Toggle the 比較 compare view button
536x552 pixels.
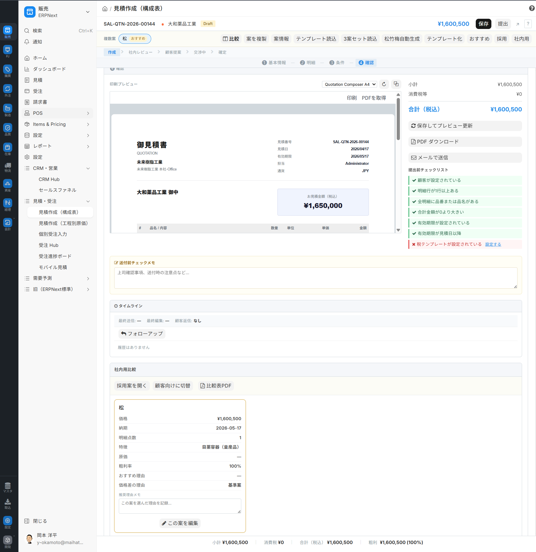[x=231, y=39]
